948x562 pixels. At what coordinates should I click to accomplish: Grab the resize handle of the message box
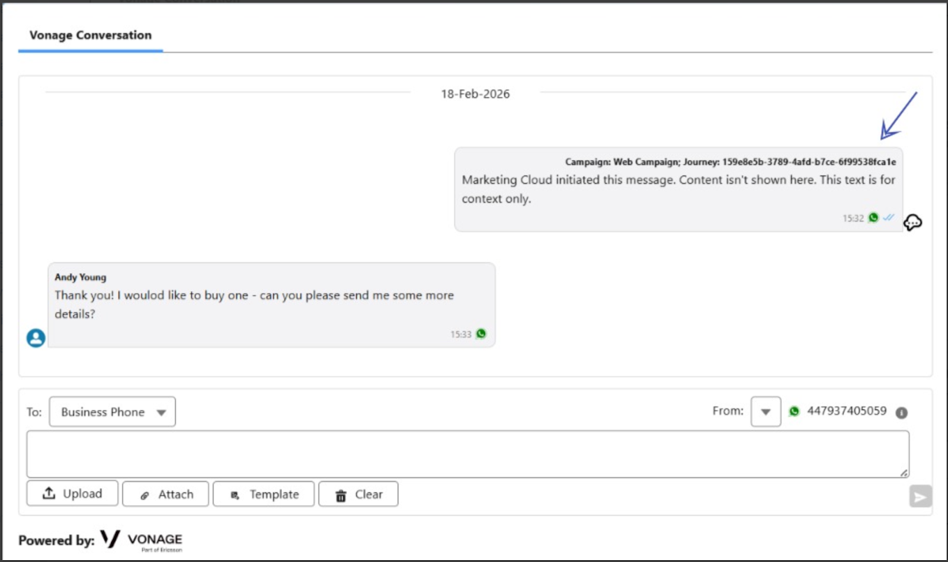[x=904, y=473]
